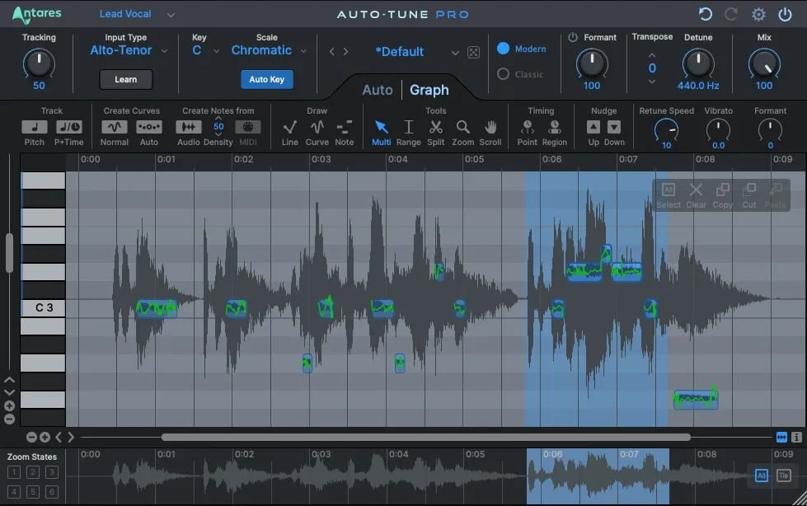Activate the Zoom tool

point(462,129)
